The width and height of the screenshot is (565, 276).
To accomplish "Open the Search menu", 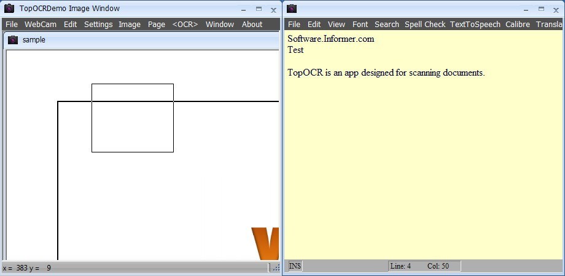I will (387, 25).
